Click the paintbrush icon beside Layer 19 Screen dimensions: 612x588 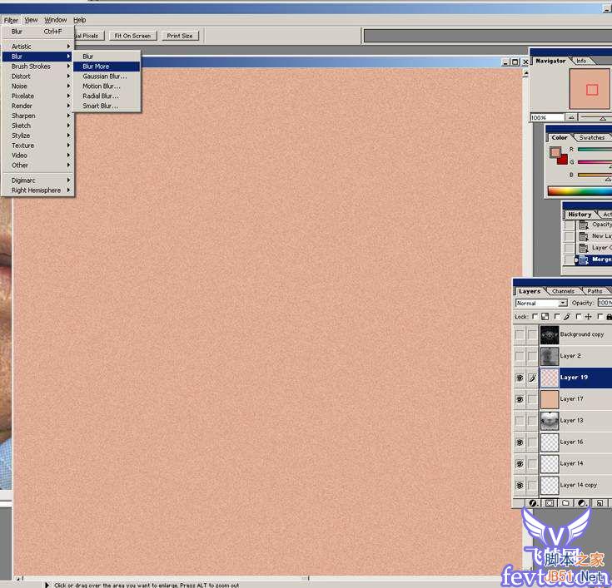tap(532, 378)
